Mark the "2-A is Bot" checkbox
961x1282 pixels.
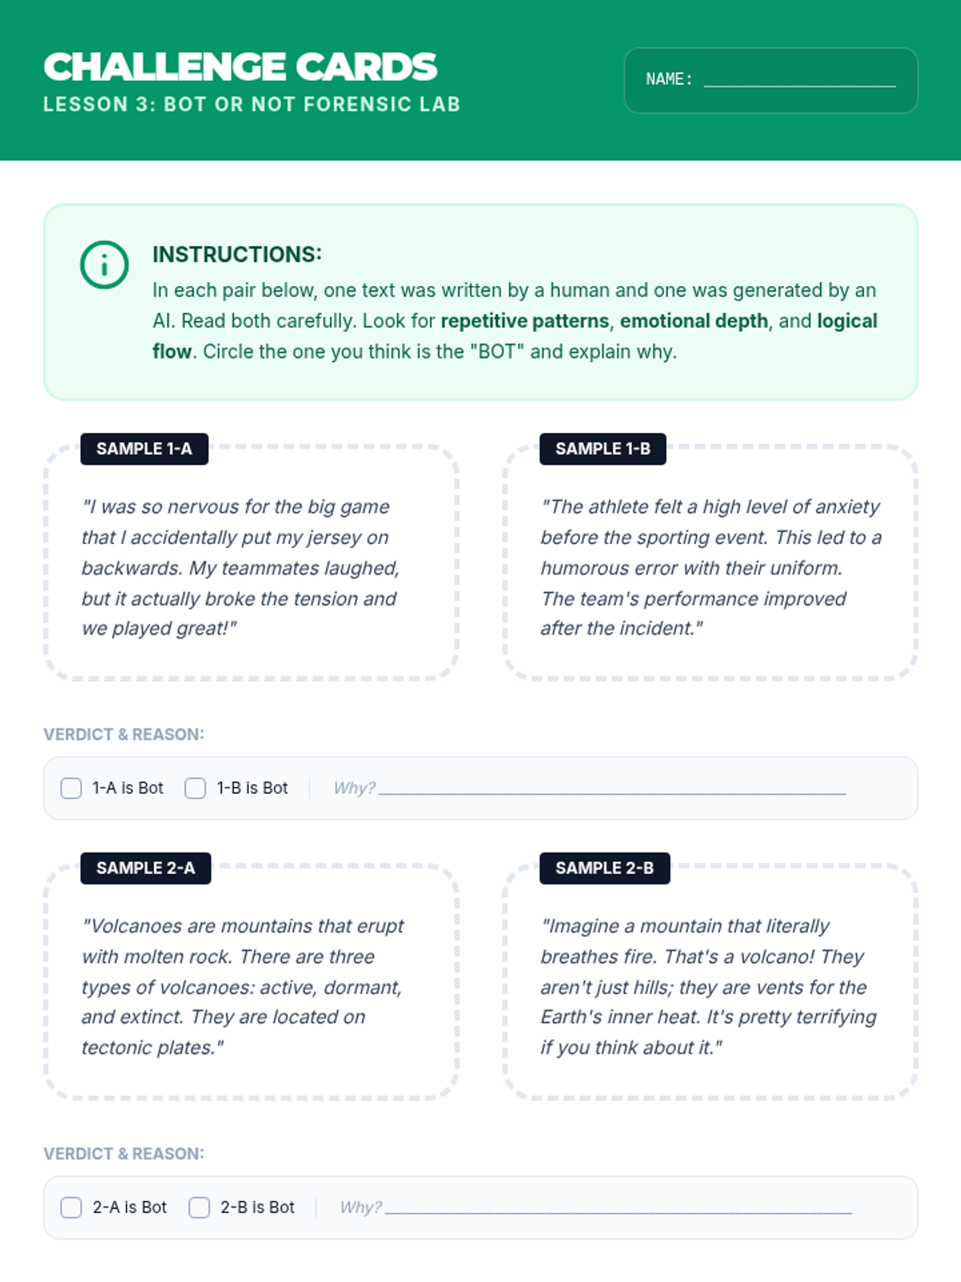coord(71,1207)
